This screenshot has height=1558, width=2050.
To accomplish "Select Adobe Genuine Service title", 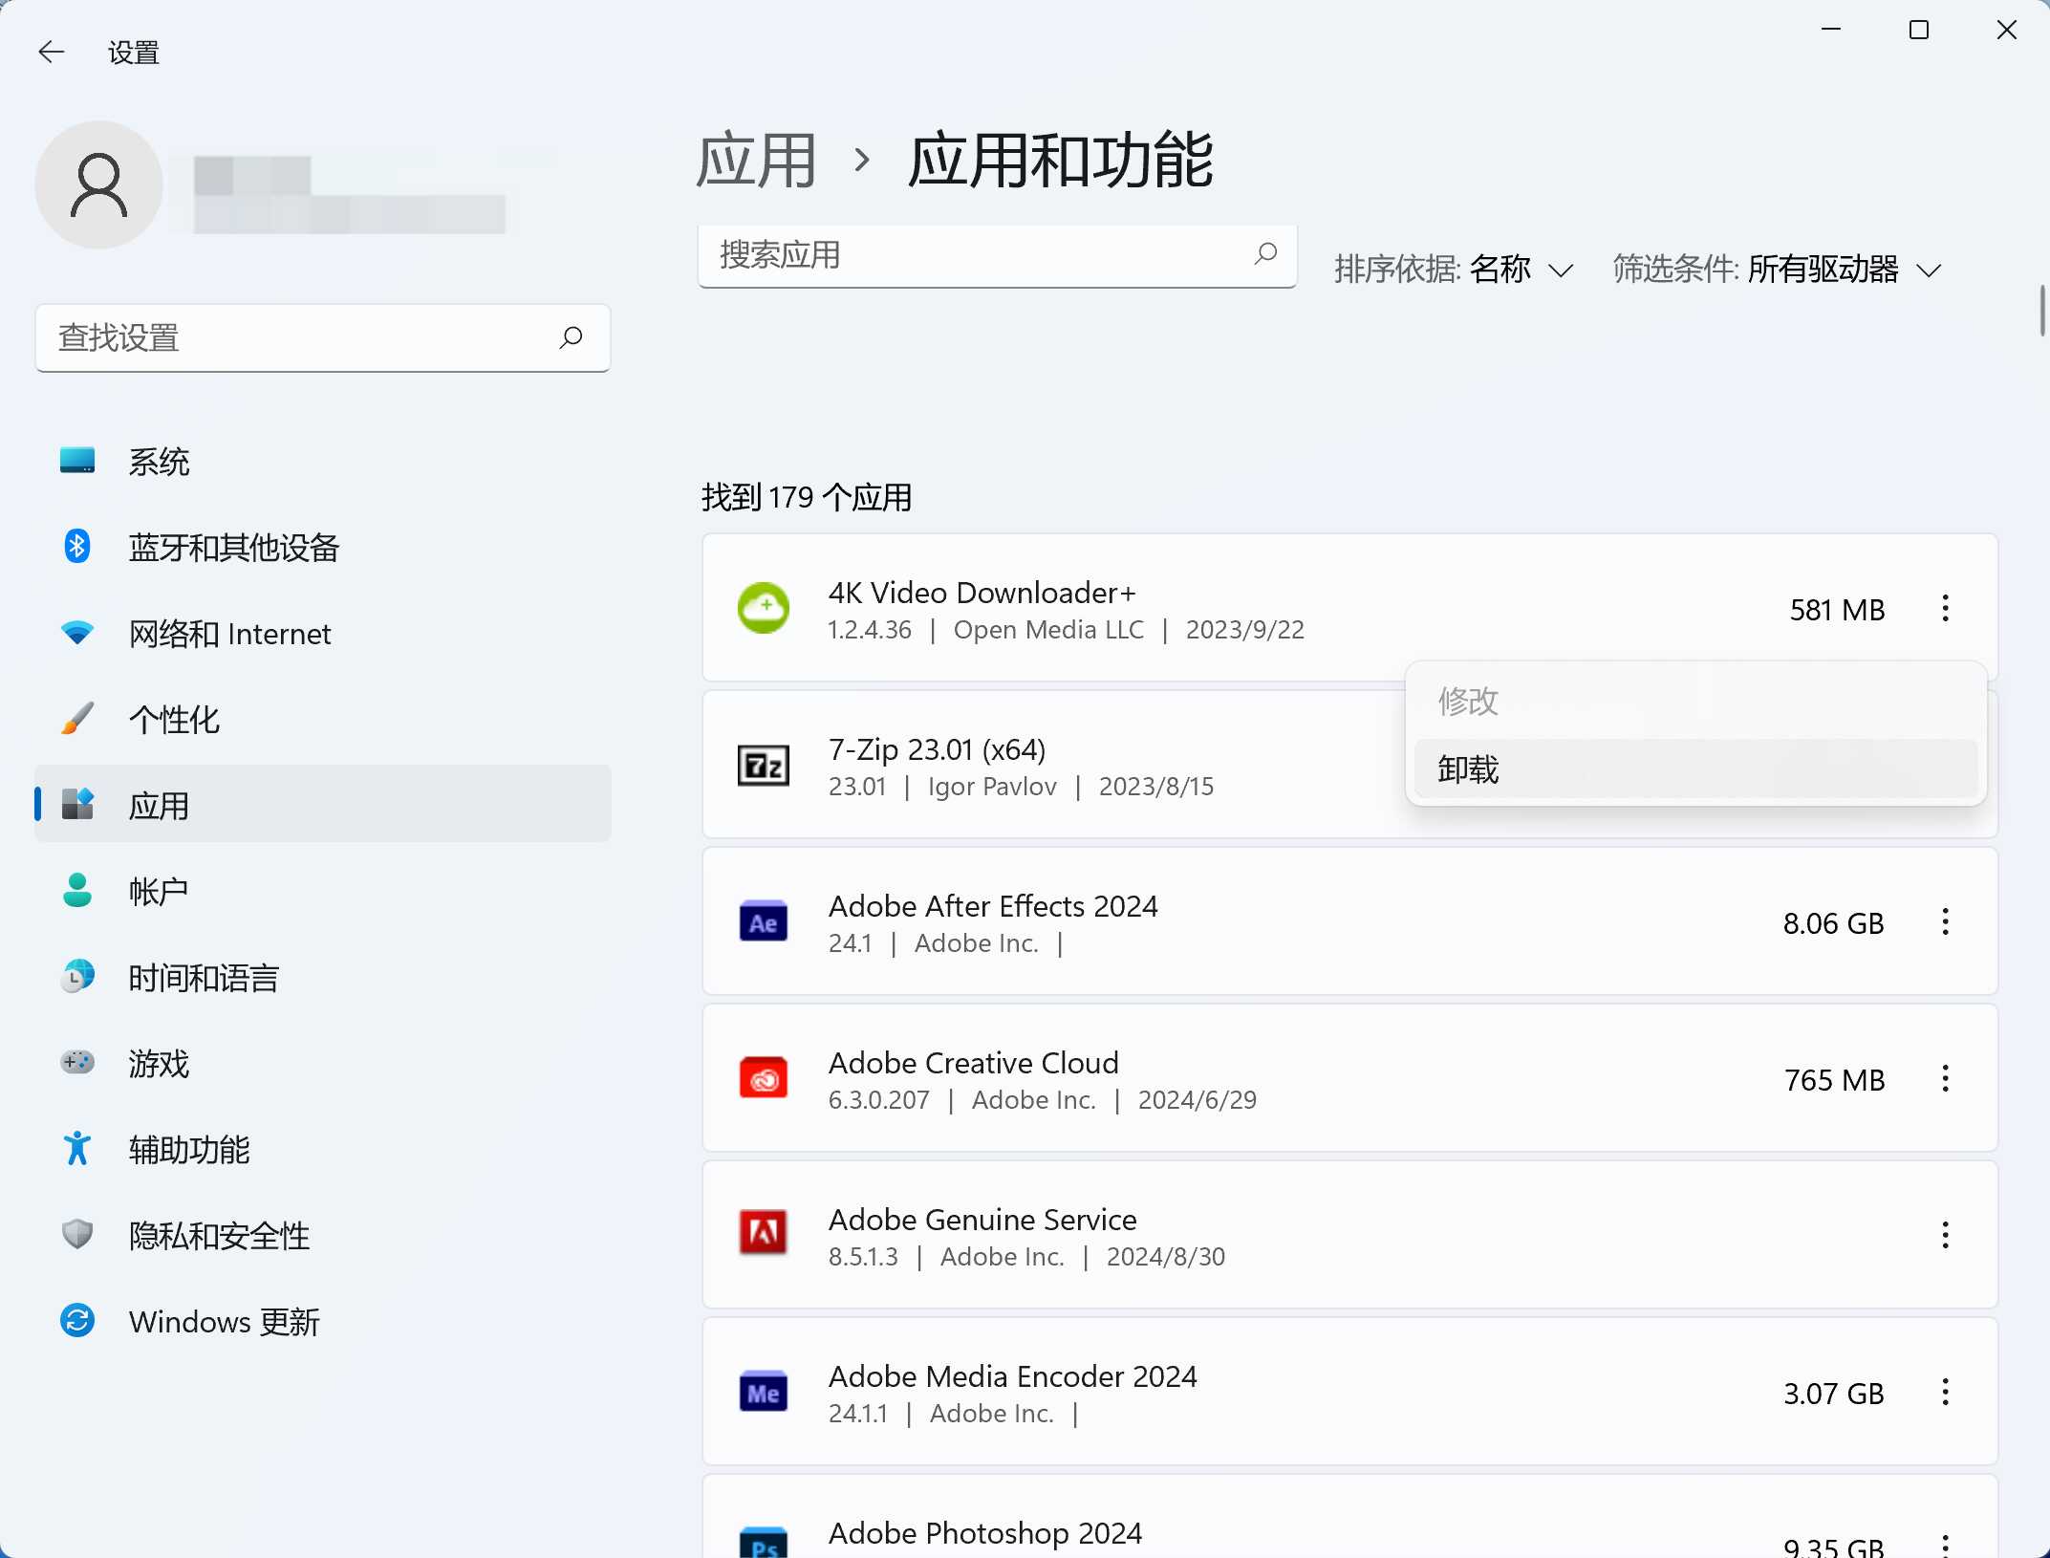I will [982, 1220].
